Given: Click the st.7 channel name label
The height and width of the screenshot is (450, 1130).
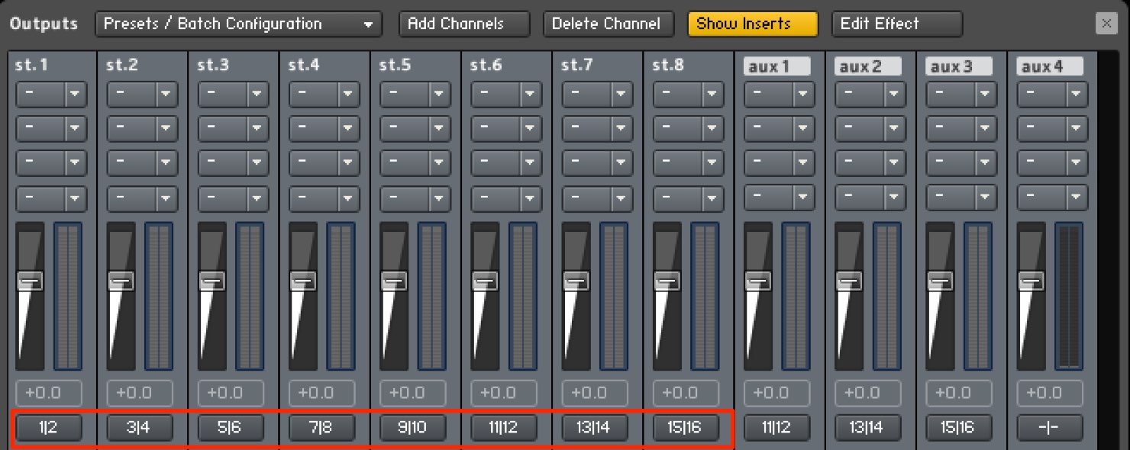Looking at the screenshot, I should click(x=576, y=66).
